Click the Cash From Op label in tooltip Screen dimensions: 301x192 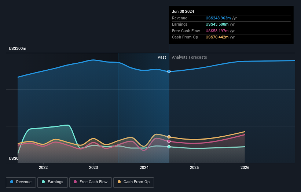coord(185,37)
